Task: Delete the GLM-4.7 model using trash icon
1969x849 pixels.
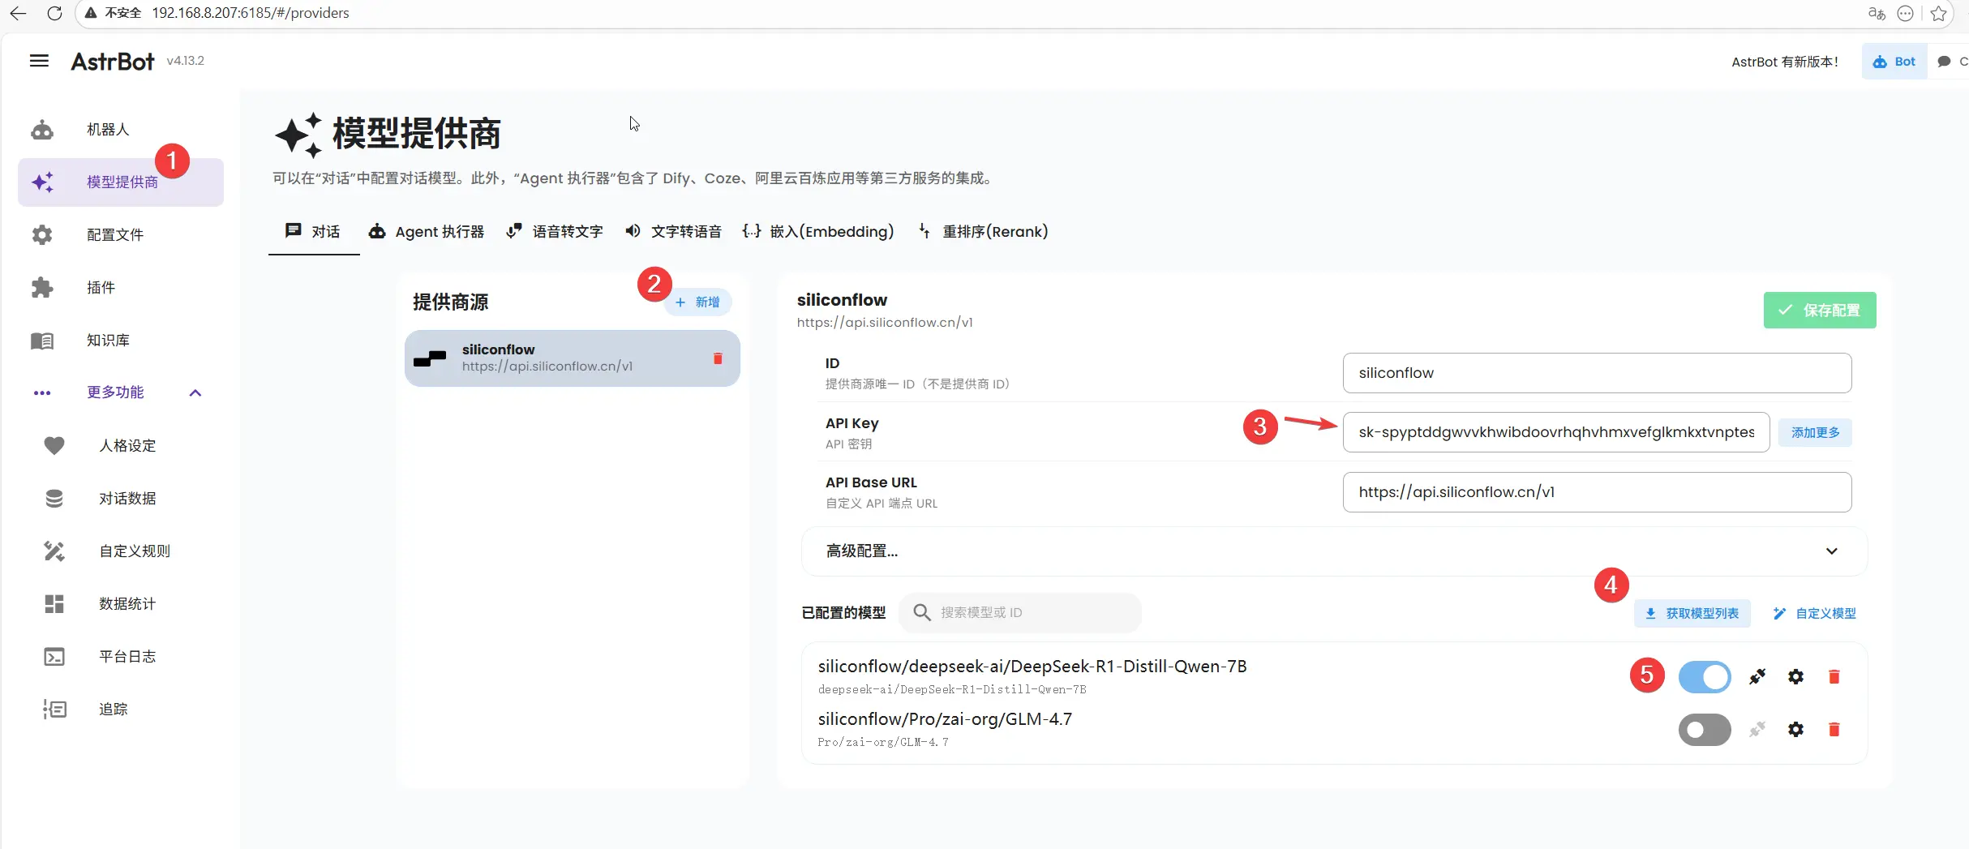Action: (x=1834, y=730)
